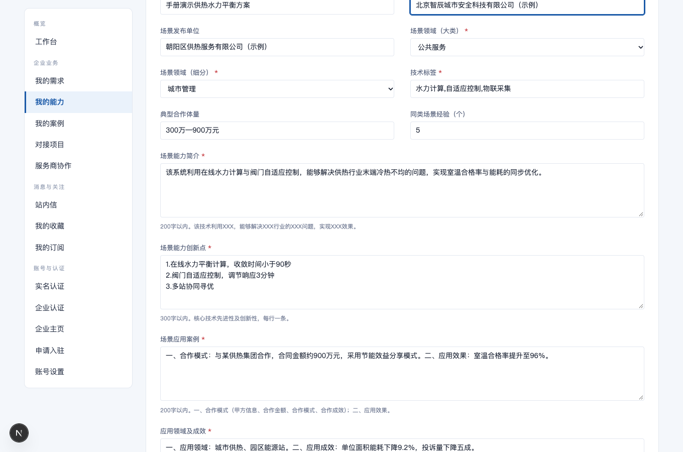
Task: Select 我的能力 sidebar item
Action: pyautogui.click(x=78, y=102)
